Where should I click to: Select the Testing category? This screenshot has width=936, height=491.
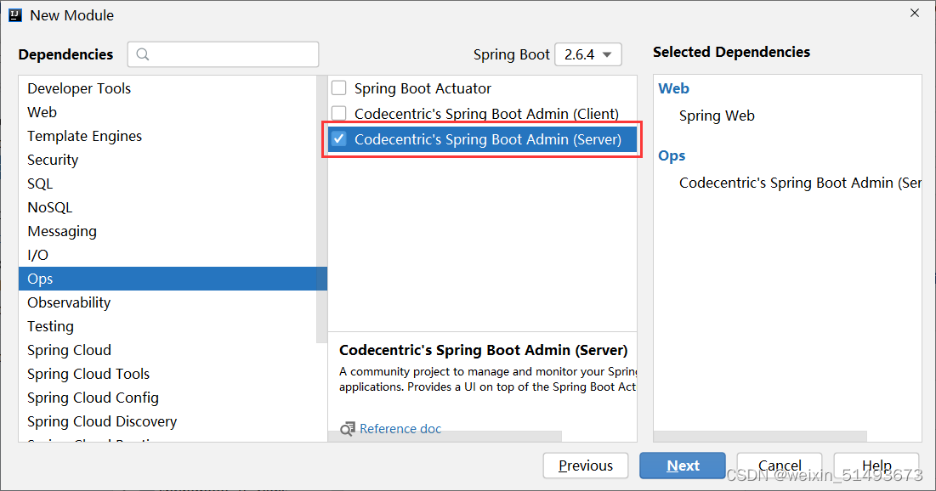click(x=50, y=326)
